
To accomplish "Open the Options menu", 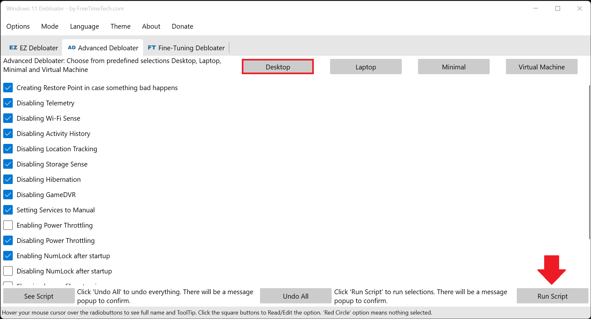I will click(18, 26).
